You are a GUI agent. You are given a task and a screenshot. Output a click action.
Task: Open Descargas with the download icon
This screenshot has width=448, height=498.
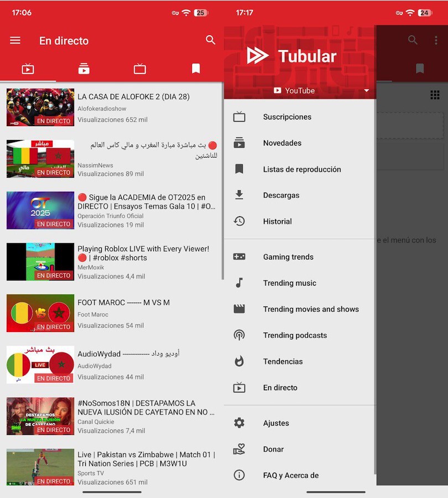(x=240, y=195)
